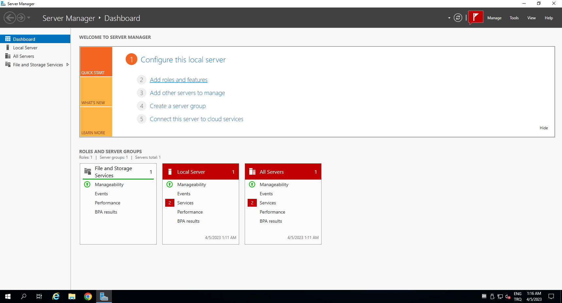Click the Manageability status icon on All Servers tile
The image size is (562, 303).
tap(252, 184)
